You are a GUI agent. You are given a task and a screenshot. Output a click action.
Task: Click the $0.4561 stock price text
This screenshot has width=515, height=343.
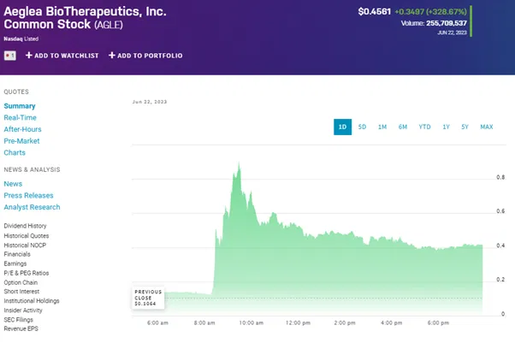point(375,11)
